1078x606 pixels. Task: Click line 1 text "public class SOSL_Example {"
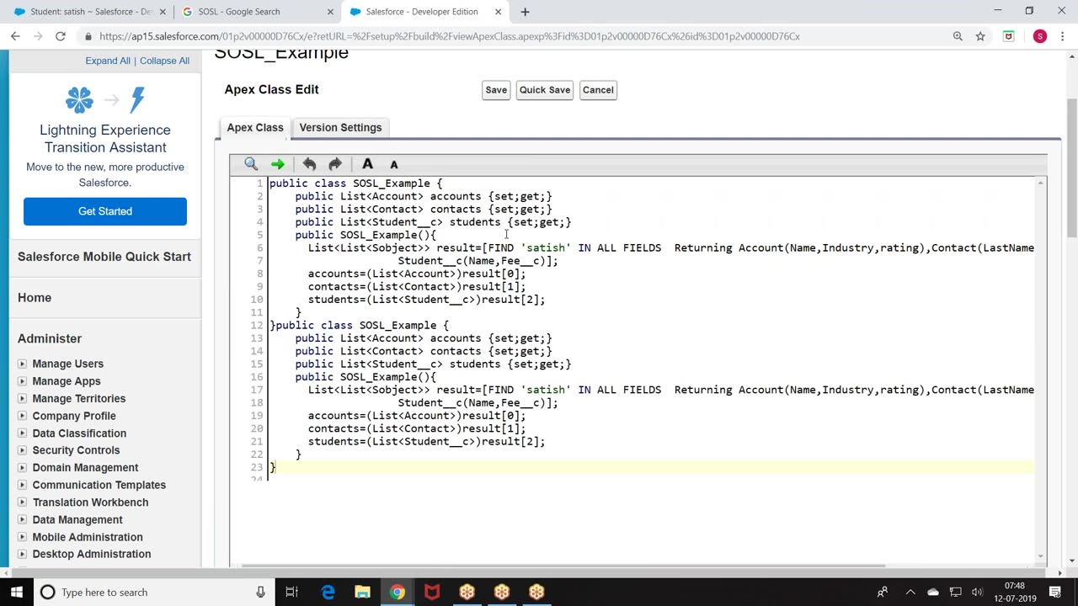point(355,183)
